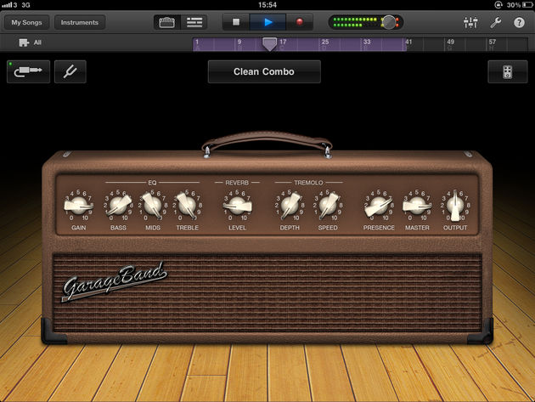Open the guitar input cable settings
This screenshot has height=402, width=535.
(28, 71)
